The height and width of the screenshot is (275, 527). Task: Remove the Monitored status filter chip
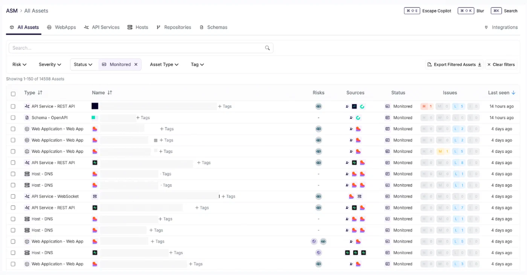[x=136, y=64]
